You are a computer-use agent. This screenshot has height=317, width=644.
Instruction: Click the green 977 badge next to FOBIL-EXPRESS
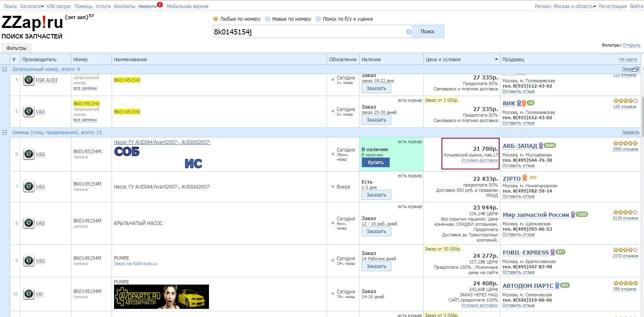(x=560, y=252)
